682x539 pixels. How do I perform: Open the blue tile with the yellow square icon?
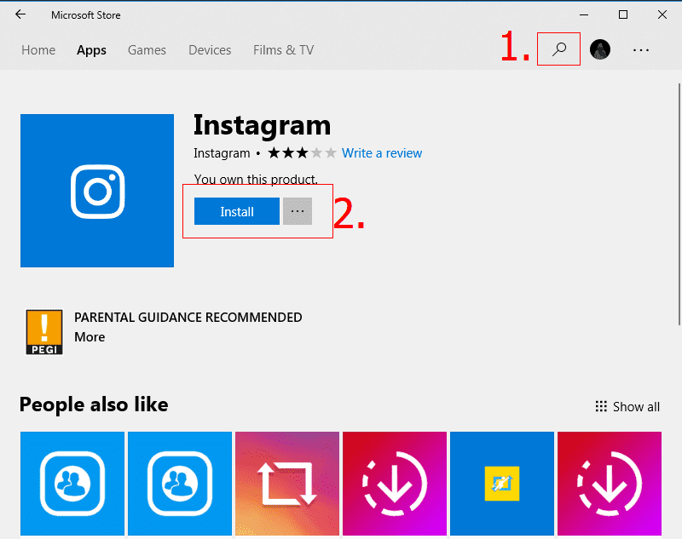(x=502, y=484)
